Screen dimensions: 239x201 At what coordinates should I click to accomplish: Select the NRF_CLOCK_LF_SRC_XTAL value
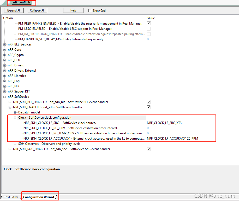point(165,123)
